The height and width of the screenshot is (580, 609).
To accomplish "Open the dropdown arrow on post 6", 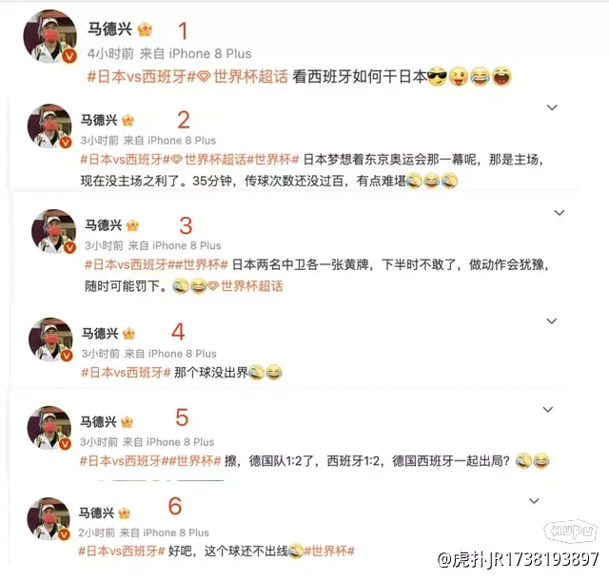I will click(x=535, y=501).
